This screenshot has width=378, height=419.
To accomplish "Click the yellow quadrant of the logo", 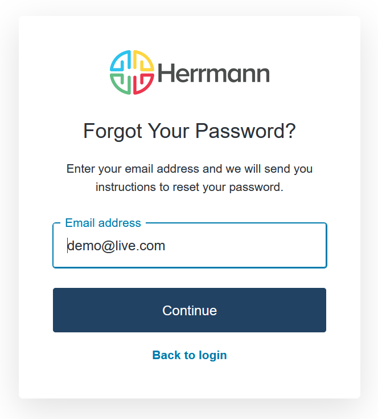I will [143, 62].
